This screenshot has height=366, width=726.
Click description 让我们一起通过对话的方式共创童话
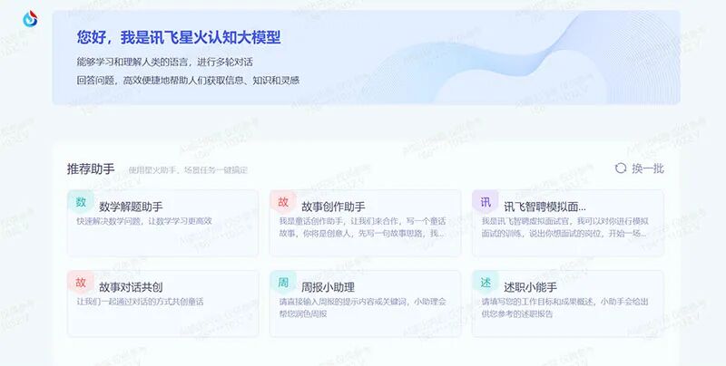(140, 302)
